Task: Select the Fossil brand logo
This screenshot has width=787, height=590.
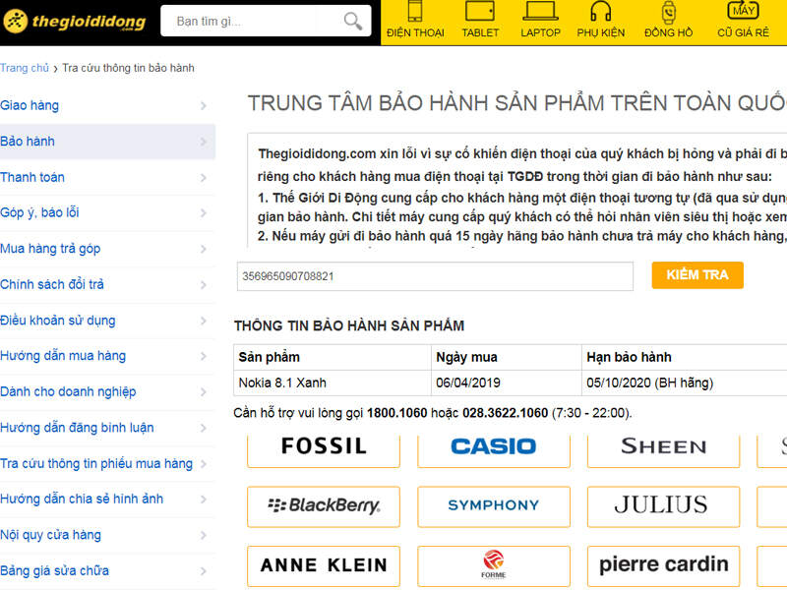Action: click(x=324, y=446)
